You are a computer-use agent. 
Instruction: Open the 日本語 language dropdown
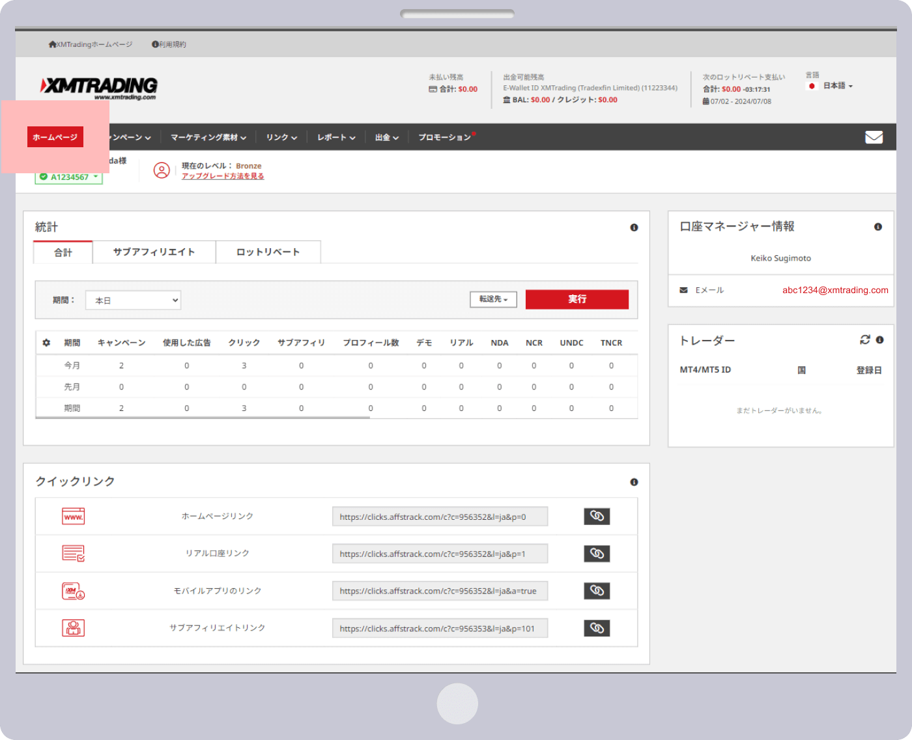coord(838,86)
